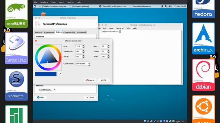Open the Whisker applications menu icon

point(35,6)
